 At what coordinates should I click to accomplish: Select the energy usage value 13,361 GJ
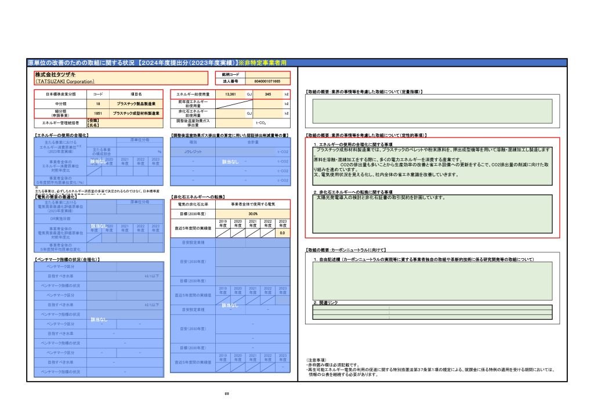(x=230, y=93)
